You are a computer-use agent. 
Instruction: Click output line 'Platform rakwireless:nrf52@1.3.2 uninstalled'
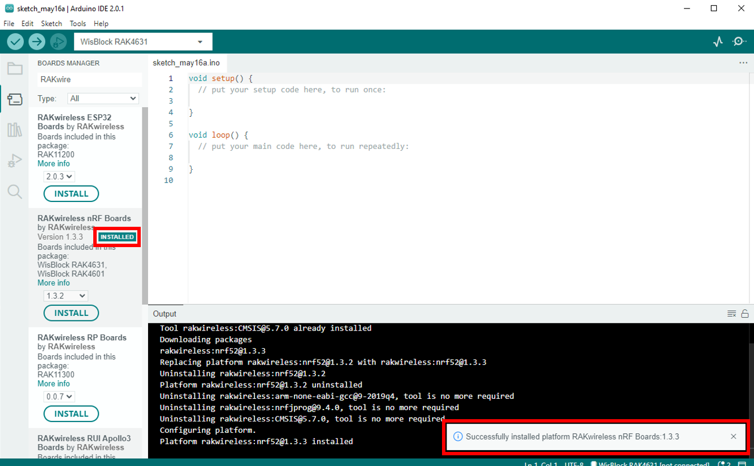pos(261,385)
